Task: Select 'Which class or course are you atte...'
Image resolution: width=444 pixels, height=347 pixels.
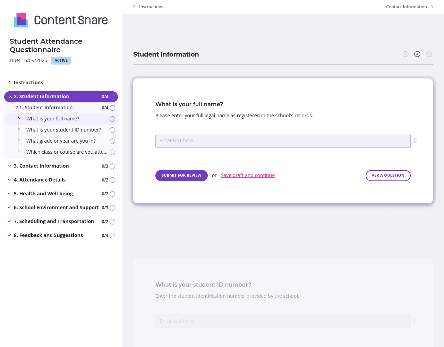Action: pos(67,152)
